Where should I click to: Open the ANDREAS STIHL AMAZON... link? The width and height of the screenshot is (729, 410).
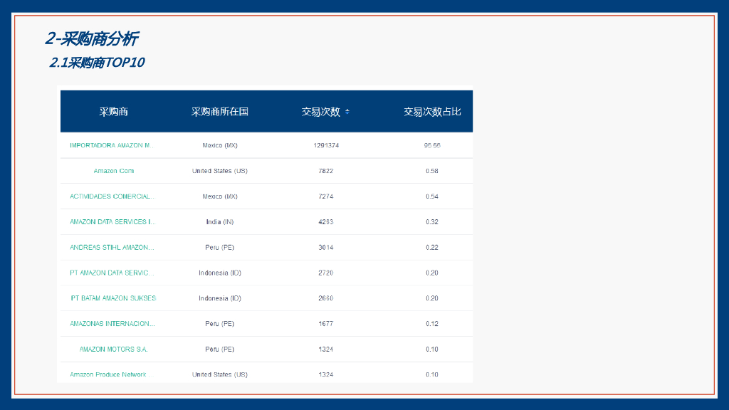(112, 247)
